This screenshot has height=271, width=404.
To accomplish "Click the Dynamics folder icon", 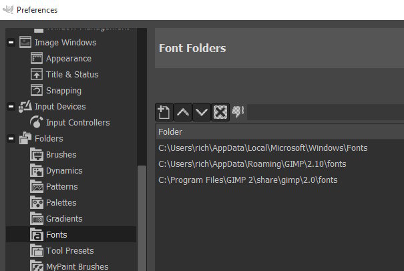I will click(37, 170).
